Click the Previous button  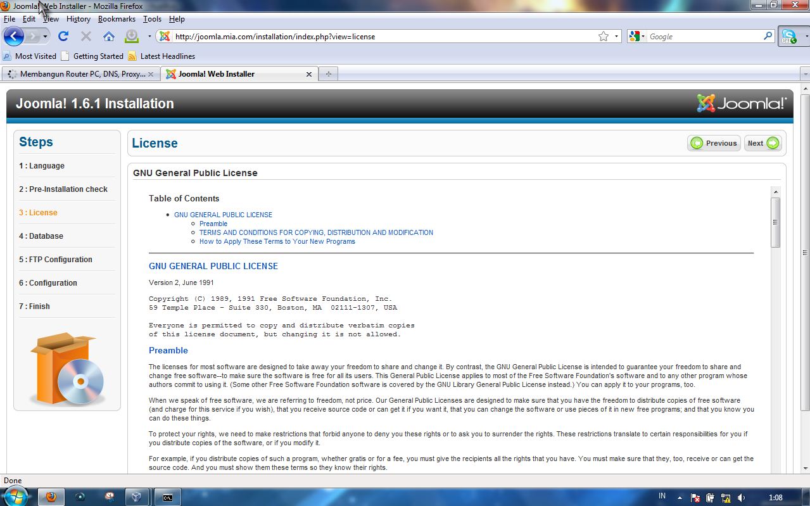(714, 143)
